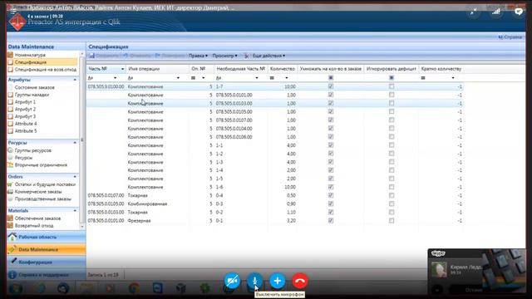Open Группы наладки item
532x299 pixels.
click(x=32, y=95)
